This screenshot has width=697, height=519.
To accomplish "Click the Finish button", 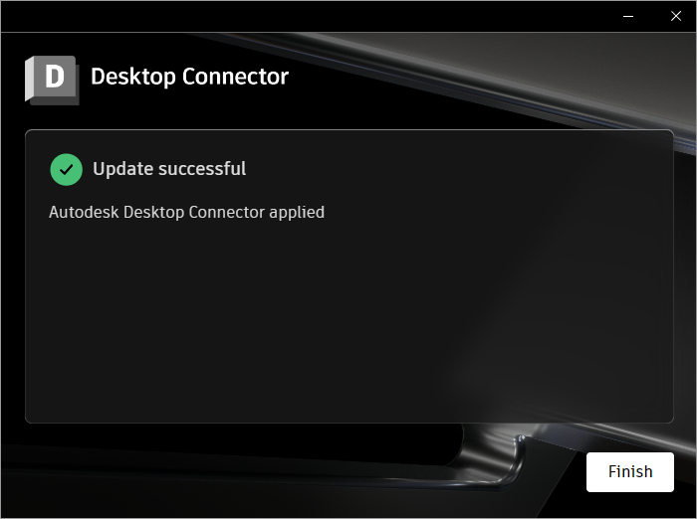I will coord(630,472).
